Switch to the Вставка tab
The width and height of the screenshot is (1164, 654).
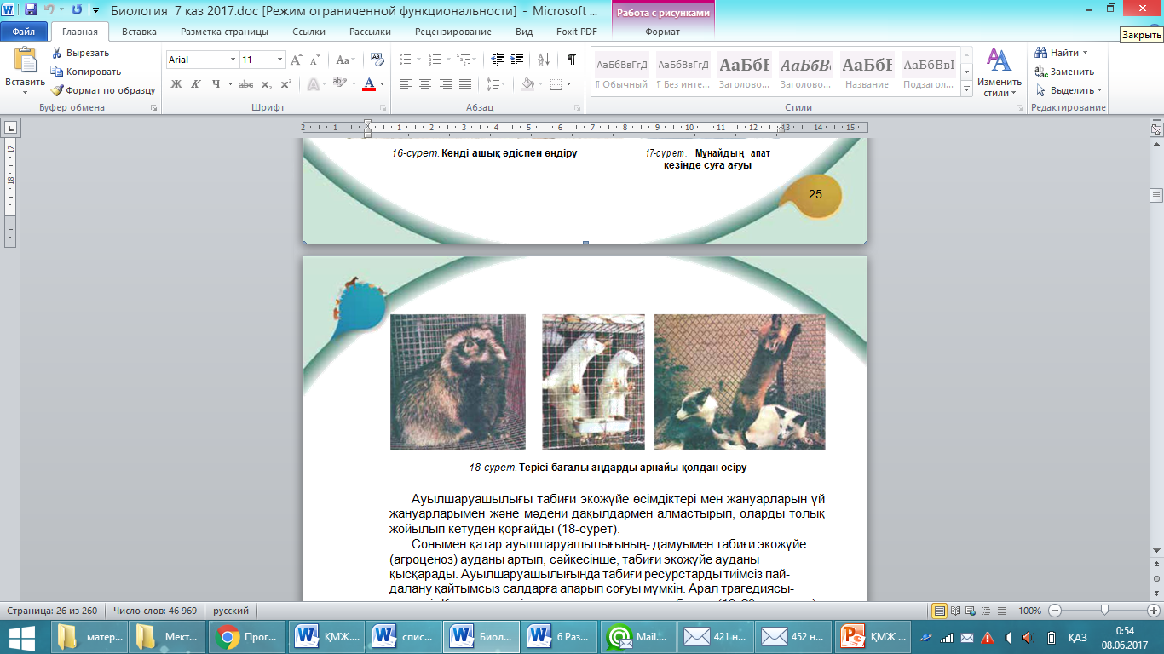139,32
